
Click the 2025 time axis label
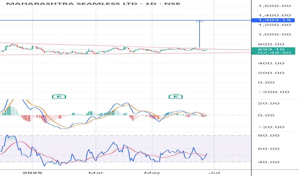(32, 173)
